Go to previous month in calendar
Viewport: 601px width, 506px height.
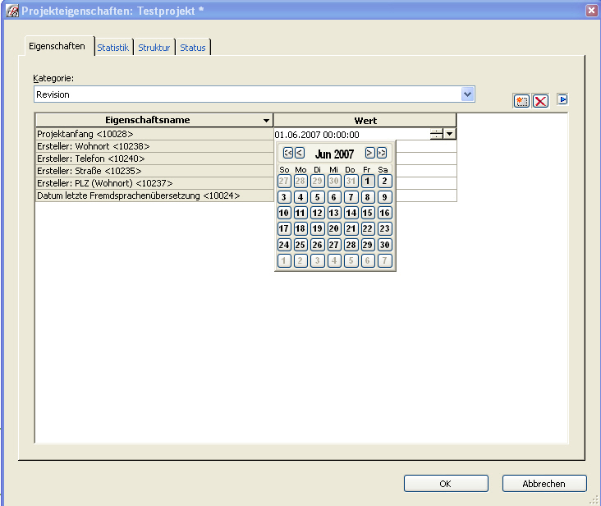[300, 153]
